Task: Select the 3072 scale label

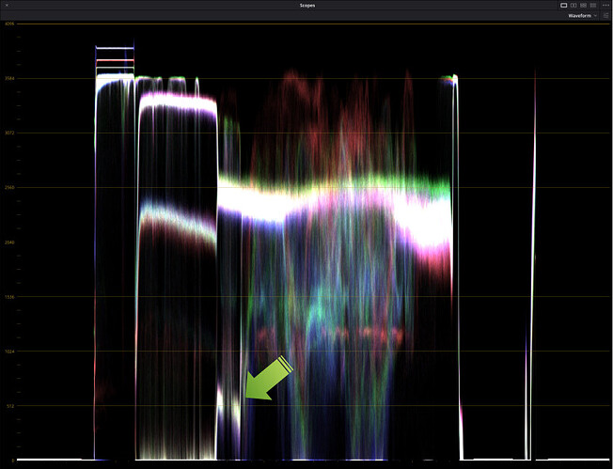Action: coord(9,133)
